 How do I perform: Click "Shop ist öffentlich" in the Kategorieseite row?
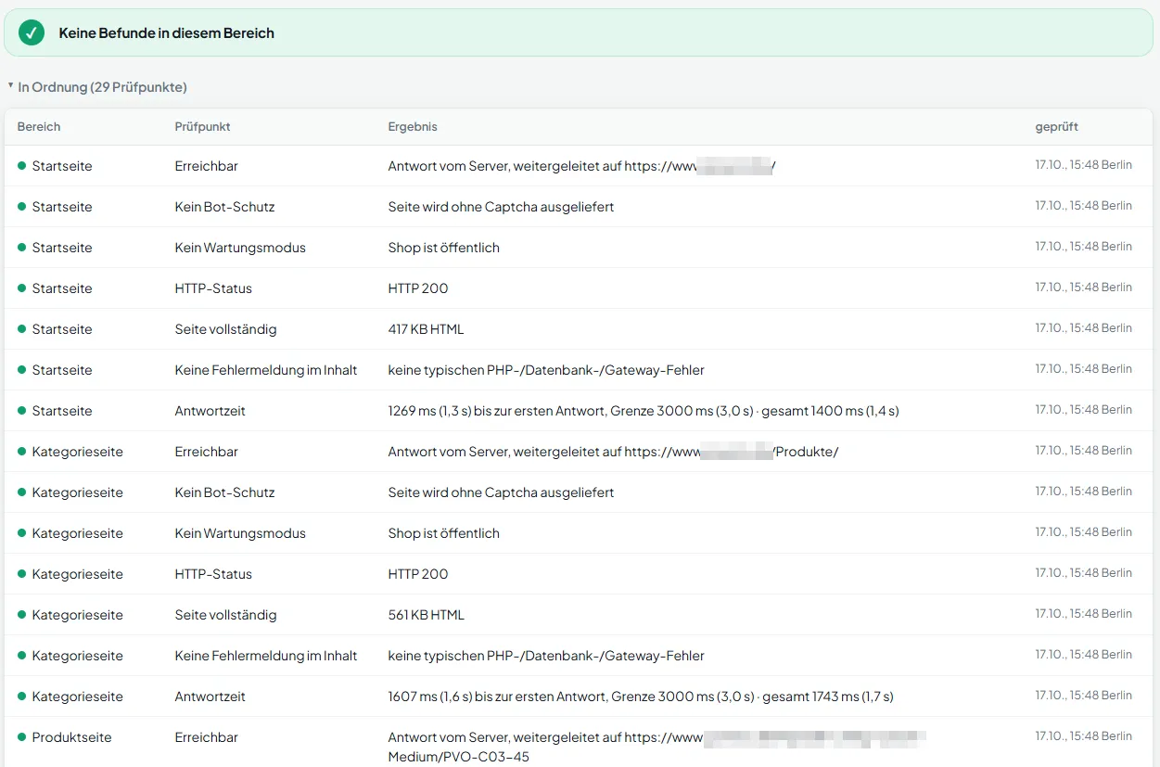pos(444,533)
